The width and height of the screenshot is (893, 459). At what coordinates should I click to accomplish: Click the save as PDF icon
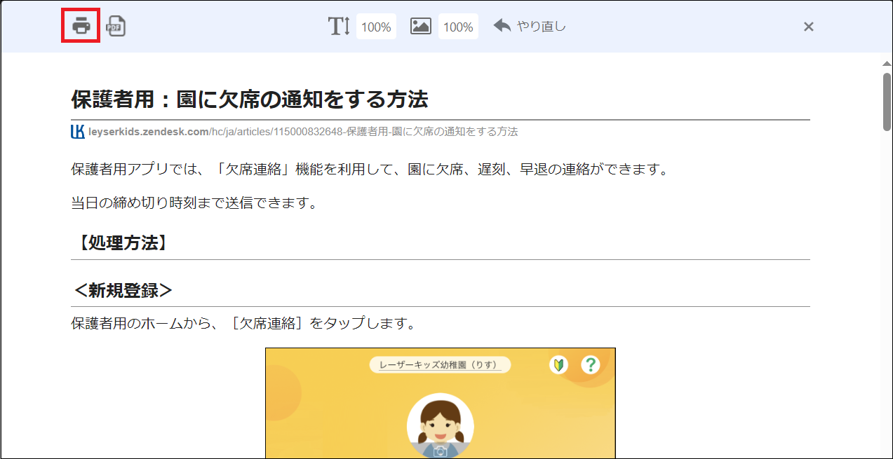pyautogui.click(x=116, y=25)
